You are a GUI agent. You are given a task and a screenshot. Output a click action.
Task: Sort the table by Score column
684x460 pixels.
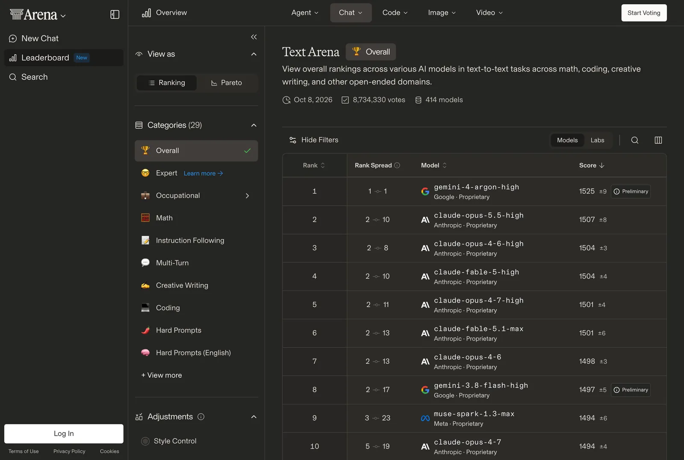pyautogui.click(x=592, y=165)
